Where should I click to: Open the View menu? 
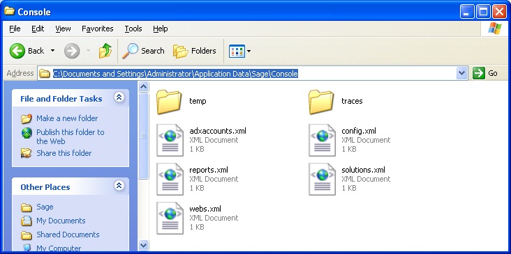point(63,29)
